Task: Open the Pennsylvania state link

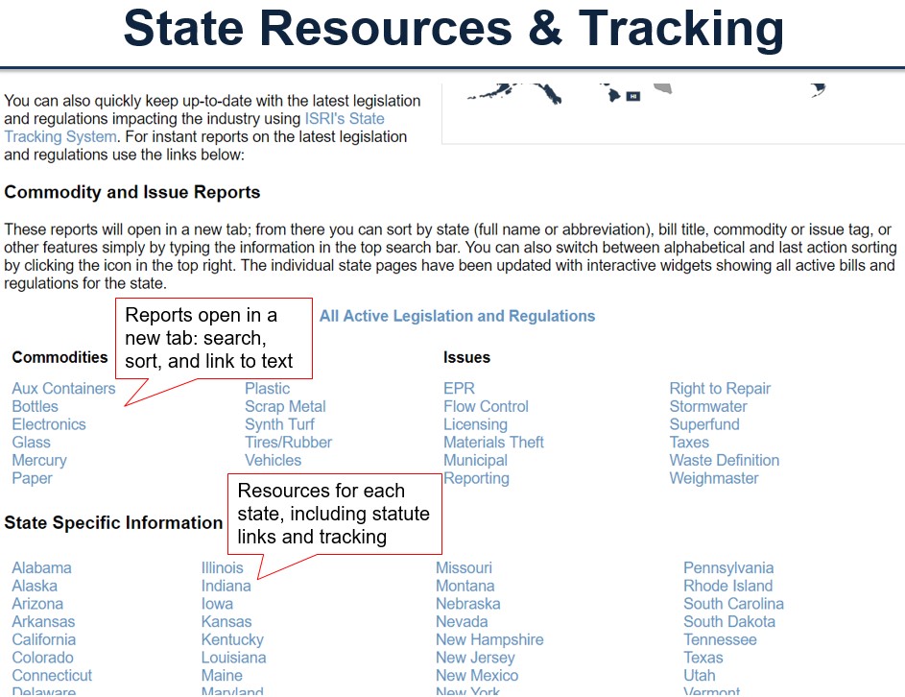Action: 728,568
